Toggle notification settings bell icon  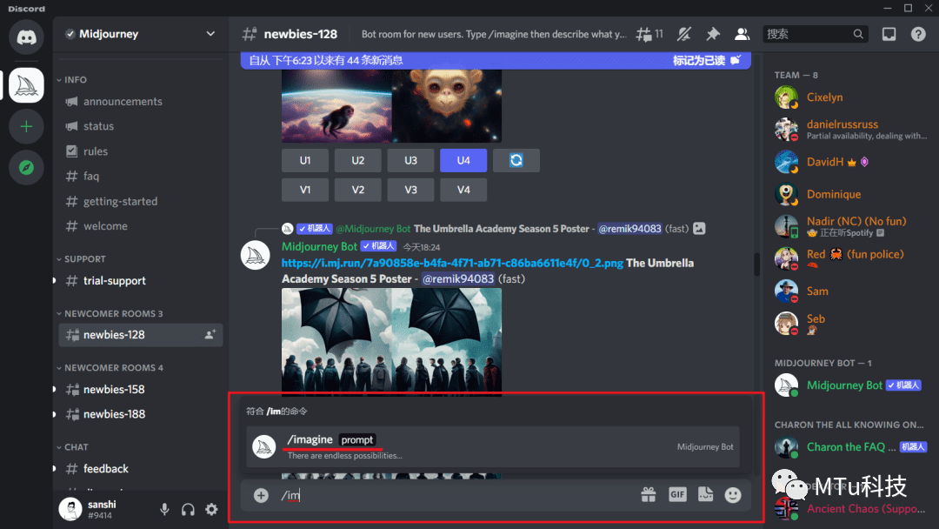click(684, 34)
